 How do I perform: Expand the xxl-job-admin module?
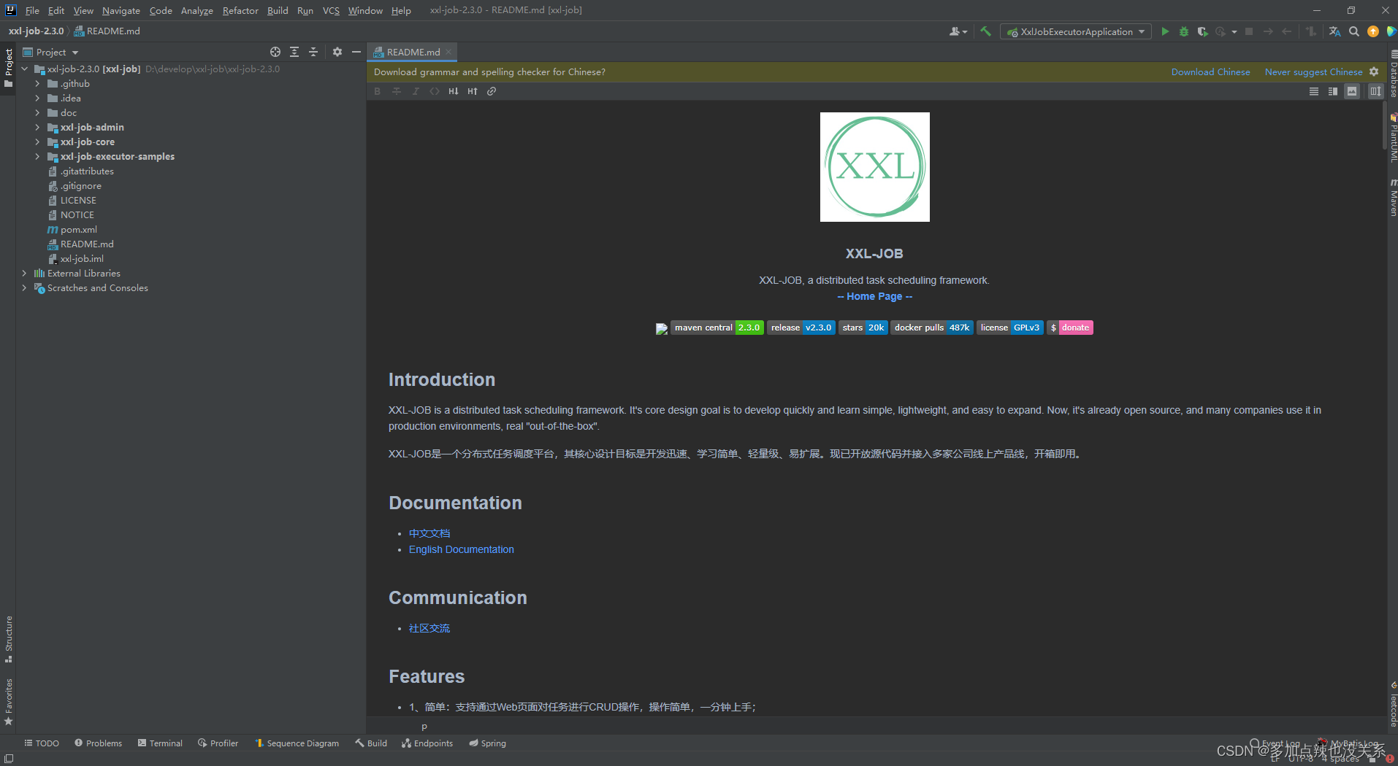click(x=37, y=127)
